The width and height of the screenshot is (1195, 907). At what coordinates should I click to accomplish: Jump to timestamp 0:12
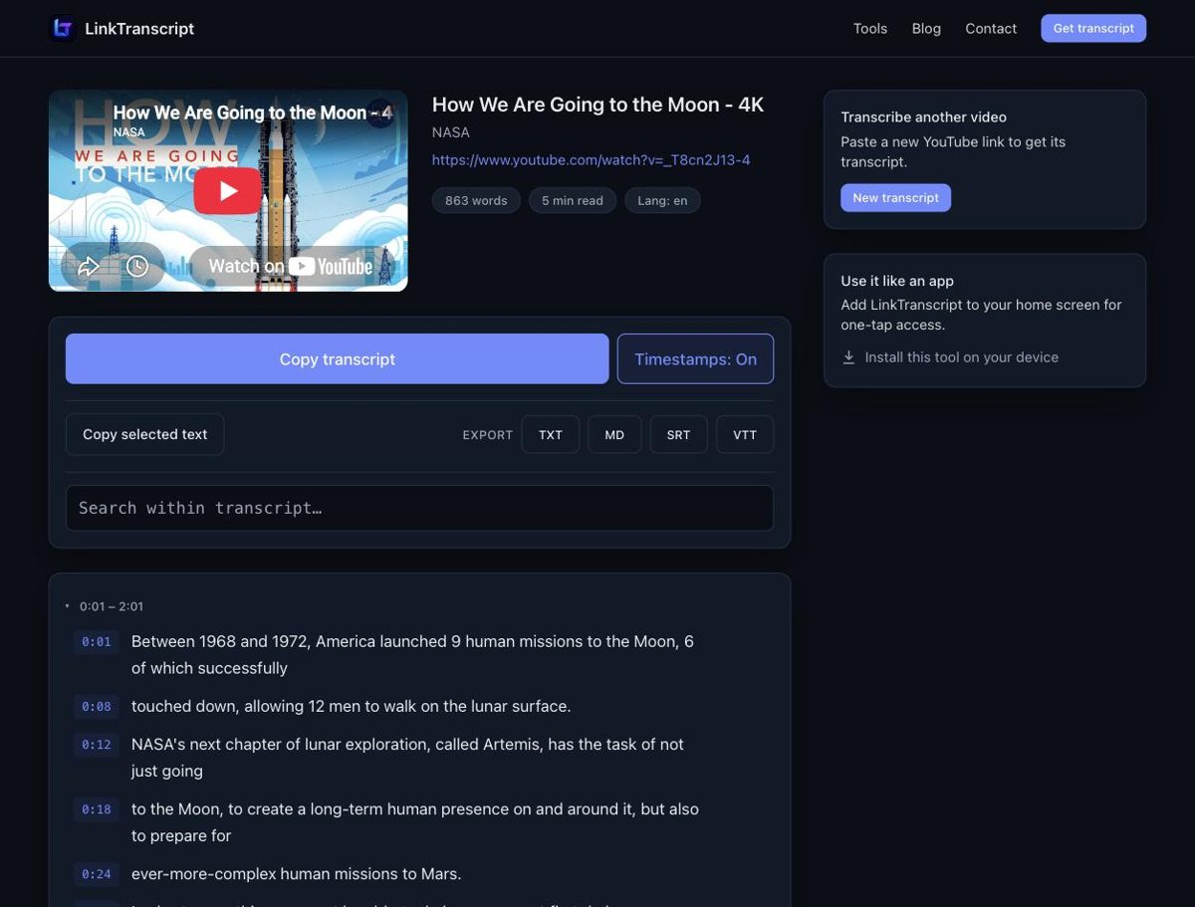97,745
